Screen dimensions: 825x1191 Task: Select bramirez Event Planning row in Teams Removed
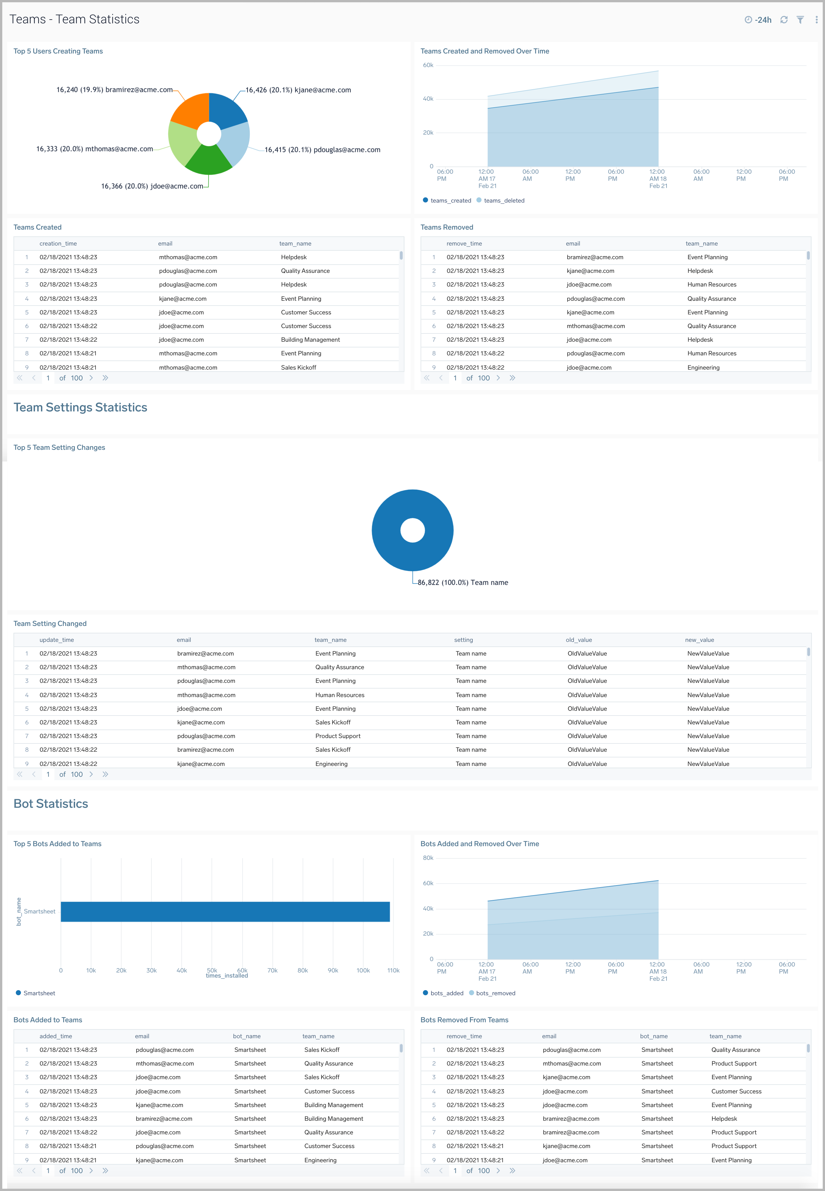coord(614,257)
